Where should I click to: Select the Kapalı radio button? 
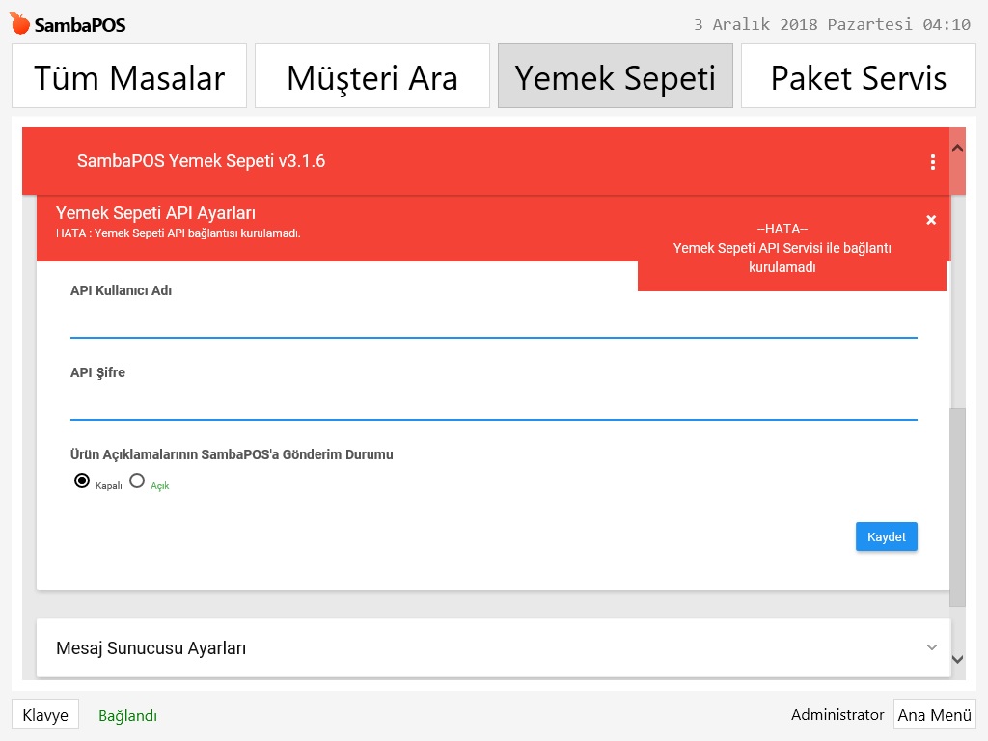click(x=82, y=480)
